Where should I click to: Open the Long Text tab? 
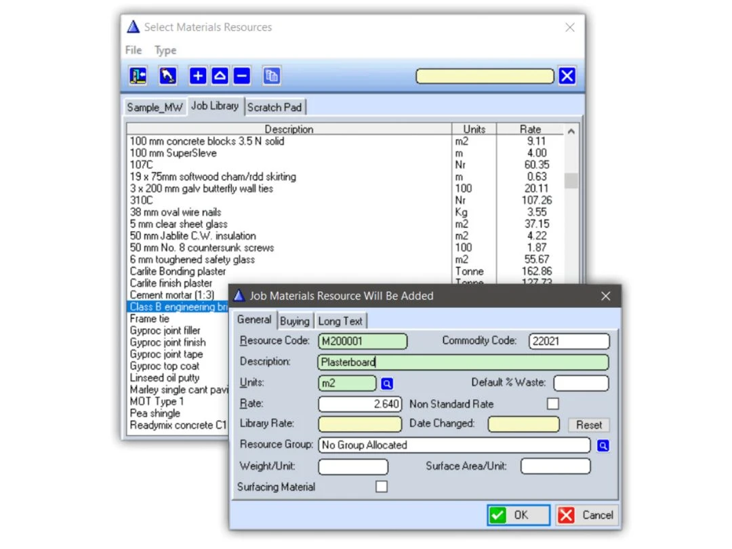tap(340, 321)
